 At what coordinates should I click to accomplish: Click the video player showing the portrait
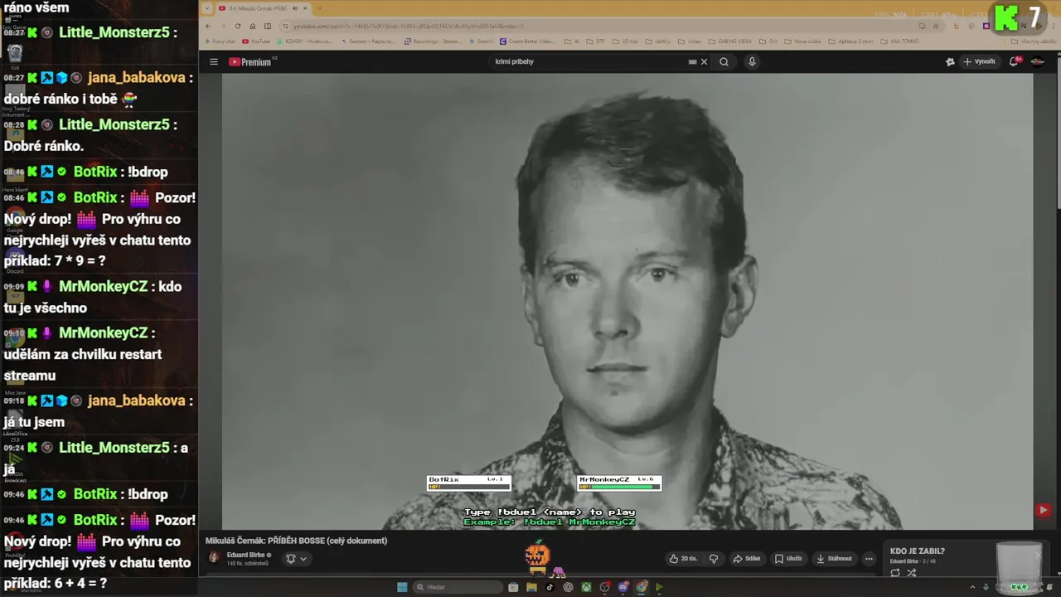pyautogui.click(x=627, y=301)
